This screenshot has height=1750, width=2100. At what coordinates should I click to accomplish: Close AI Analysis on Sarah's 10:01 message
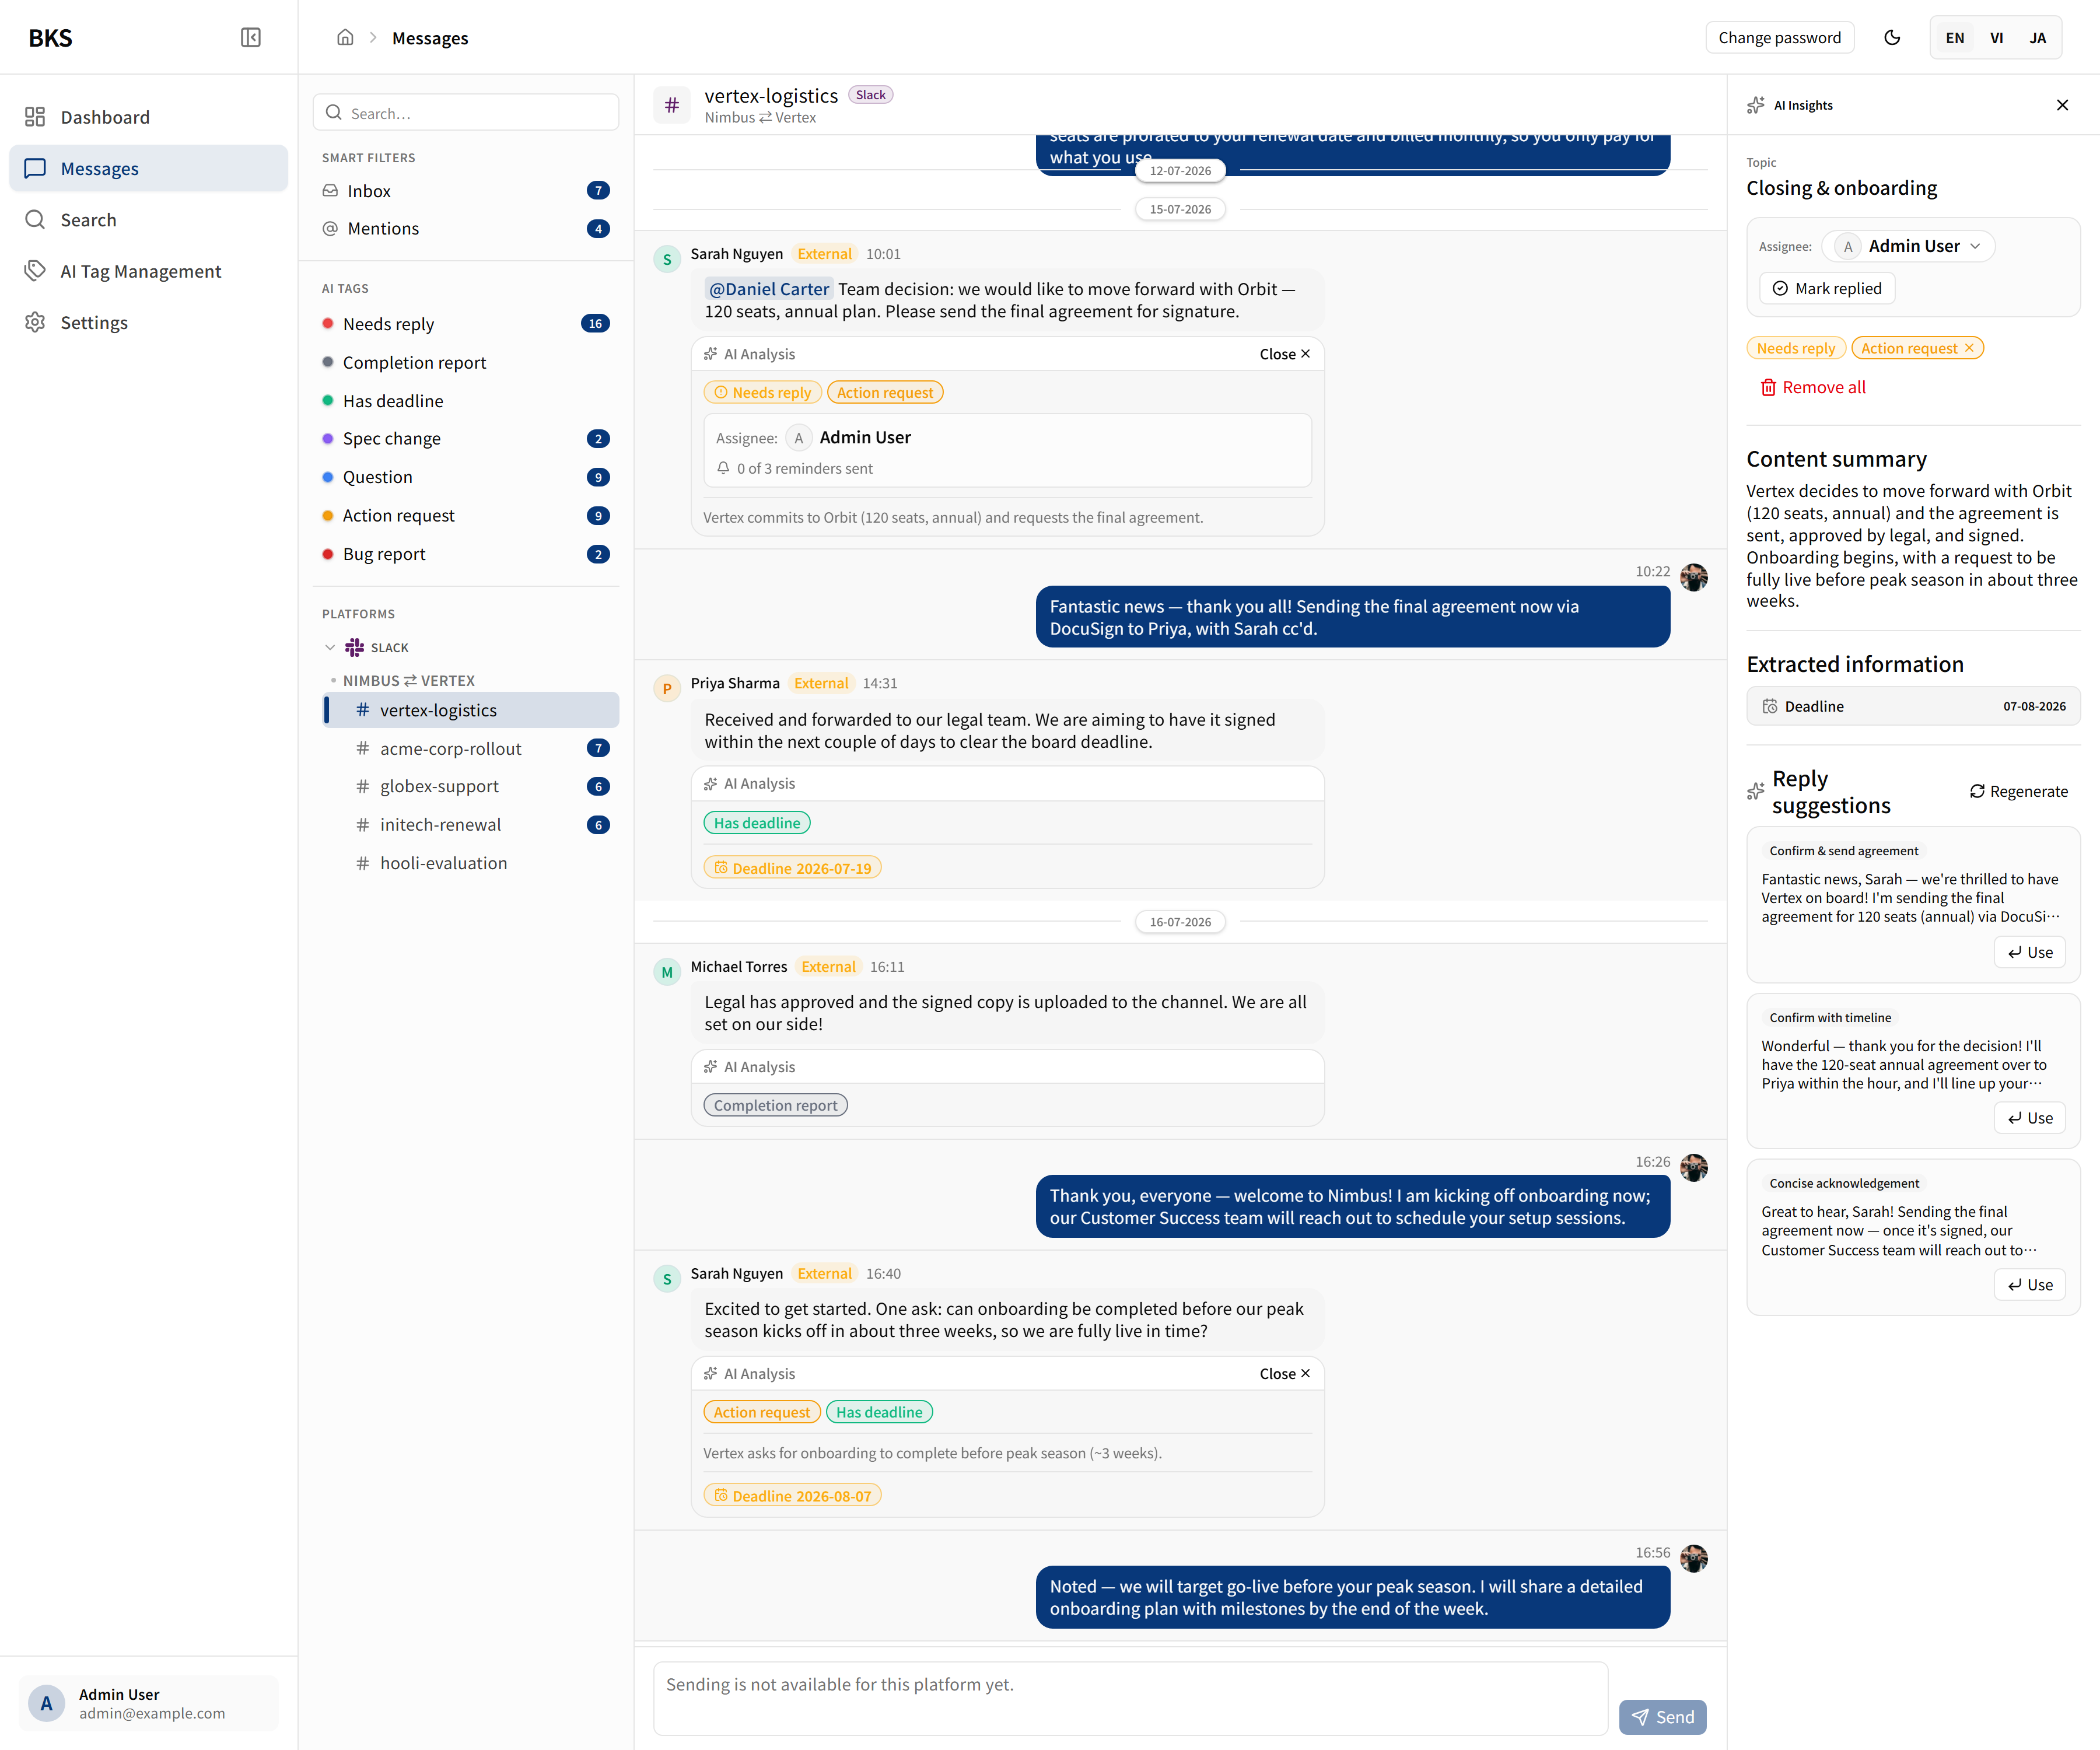click(1285, 354)
